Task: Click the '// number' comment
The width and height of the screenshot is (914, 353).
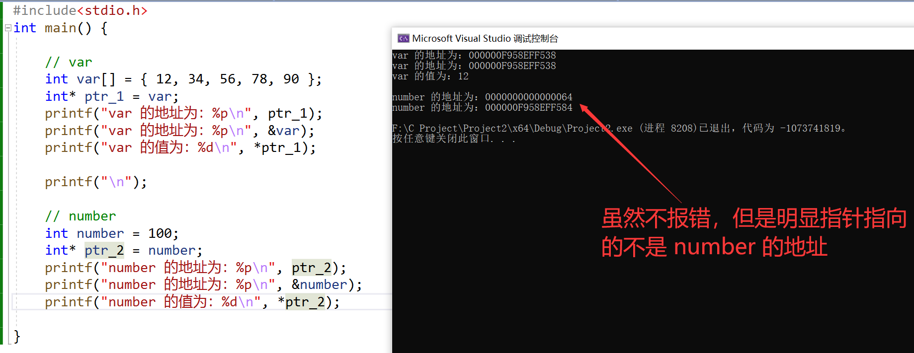Action: tap(81, 216)
